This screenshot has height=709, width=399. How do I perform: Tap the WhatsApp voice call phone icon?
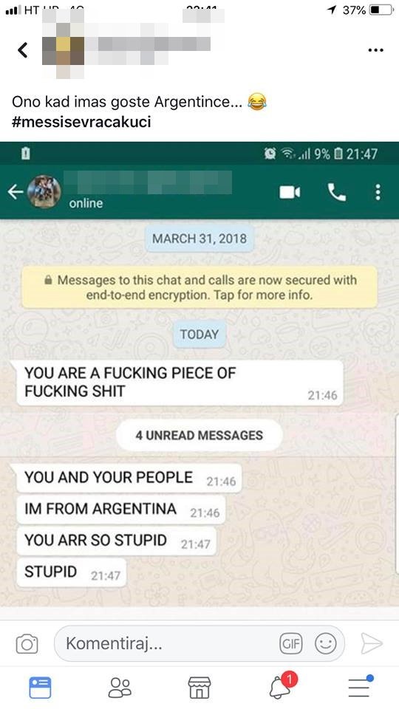point(337,193)
